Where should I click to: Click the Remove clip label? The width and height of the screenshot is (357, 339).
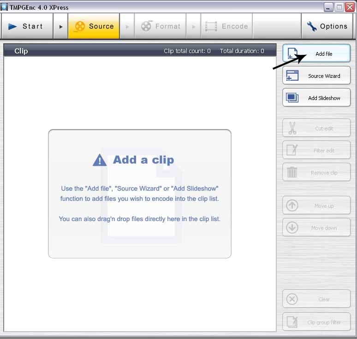tap(324, 173)
